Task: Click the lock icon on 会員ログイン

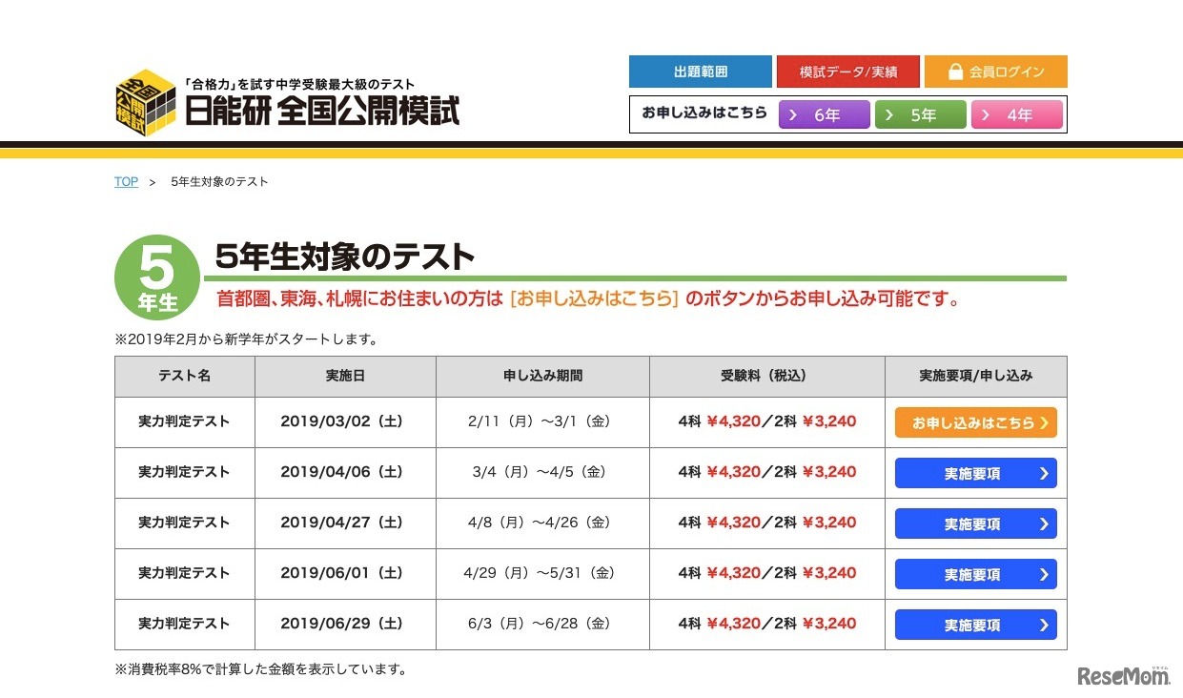Action: [956, 72]
